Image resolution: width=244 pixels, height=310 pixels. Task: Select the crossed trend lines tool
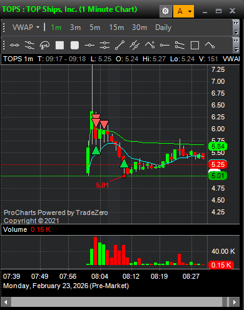click(135, 45)
